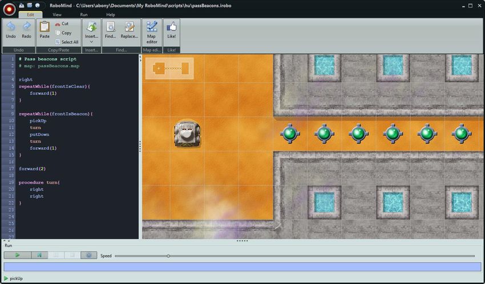Open the Run ribbon tab
Image resolution: width=485 pixels, height=284 pixels.
[x=84, y=14]
